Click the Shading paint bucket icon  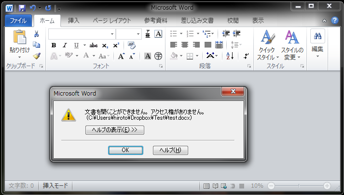[174, 56]
